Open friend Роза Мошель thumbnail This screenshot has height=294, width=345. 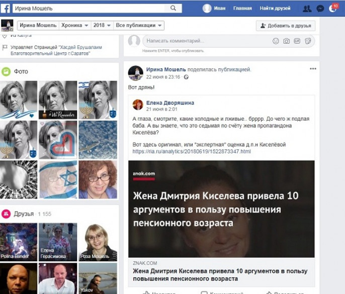click(x=98, y=242)
